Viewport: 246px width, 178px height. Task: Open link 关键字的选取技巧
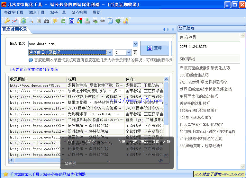[195, 103]
